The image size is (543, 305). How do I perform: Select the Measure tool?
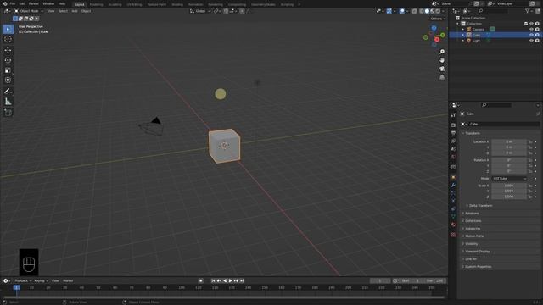8,102
